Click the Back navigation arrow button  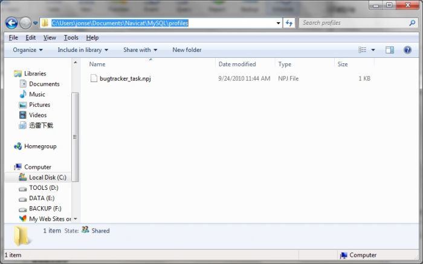coord(11,23)
